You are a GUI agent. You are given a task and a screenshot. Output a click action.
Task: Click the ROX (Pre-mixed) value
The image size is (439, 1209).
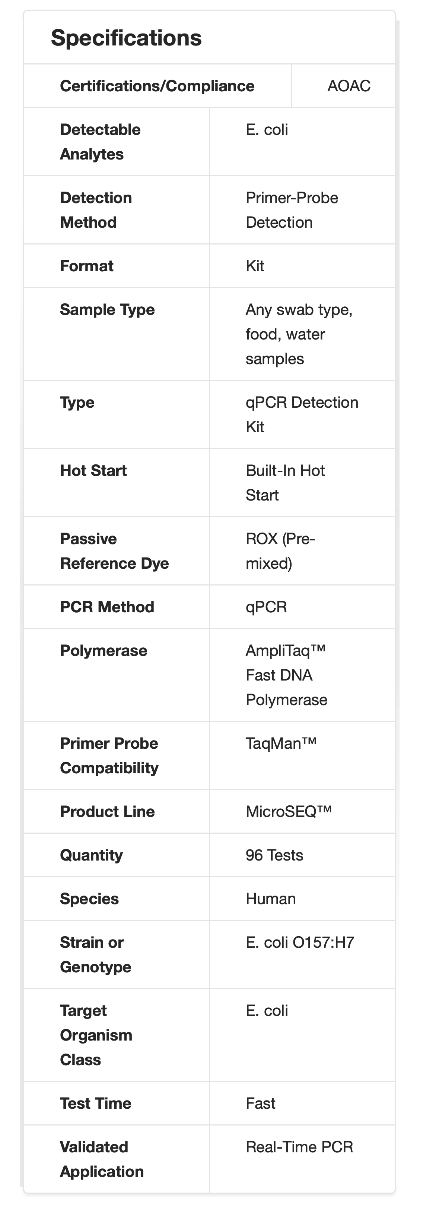coord(280,551)
